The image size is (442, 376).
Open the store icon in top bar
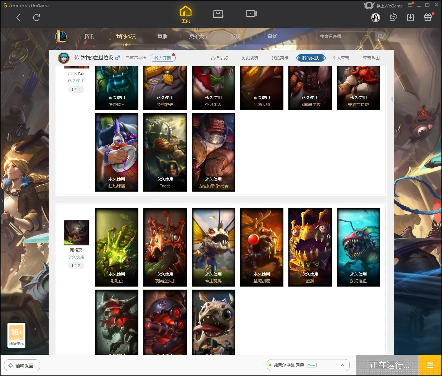pos(218,14)
